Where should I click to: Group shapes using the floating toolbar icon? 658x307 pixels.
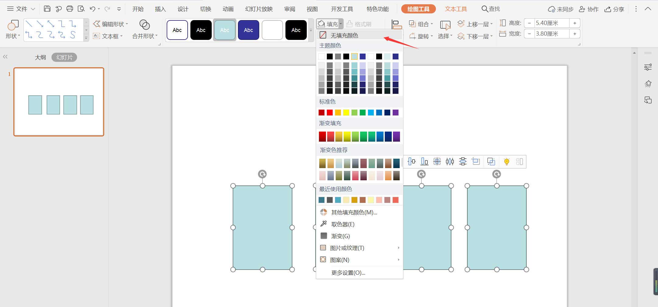491,161
